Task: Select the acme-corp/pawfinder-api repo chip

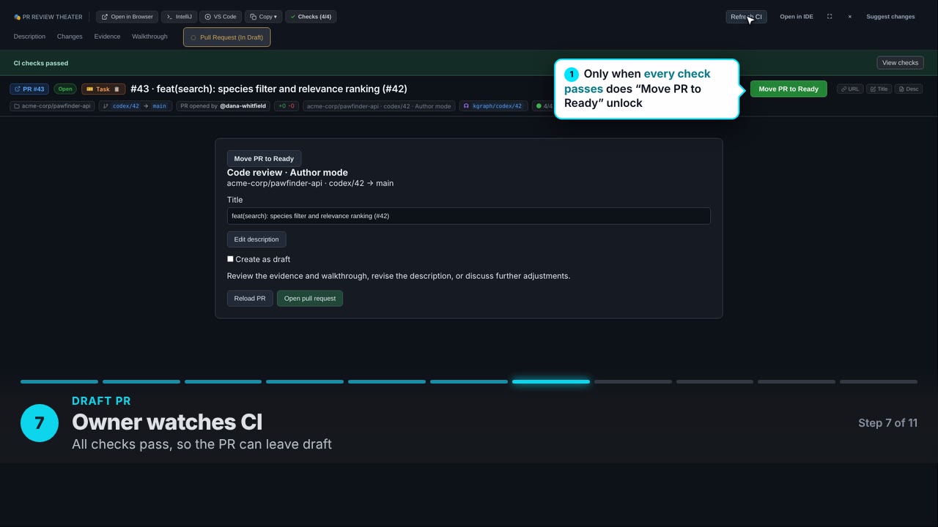Action: coord(52,106)
